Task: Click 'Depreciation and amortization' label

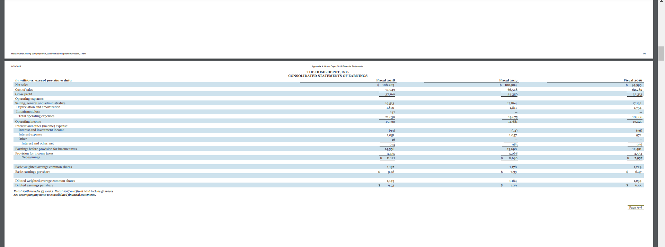Action: 38,107
